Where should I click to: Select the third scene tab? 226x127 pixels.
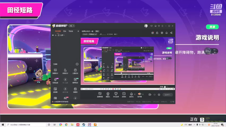coord(71,31)
